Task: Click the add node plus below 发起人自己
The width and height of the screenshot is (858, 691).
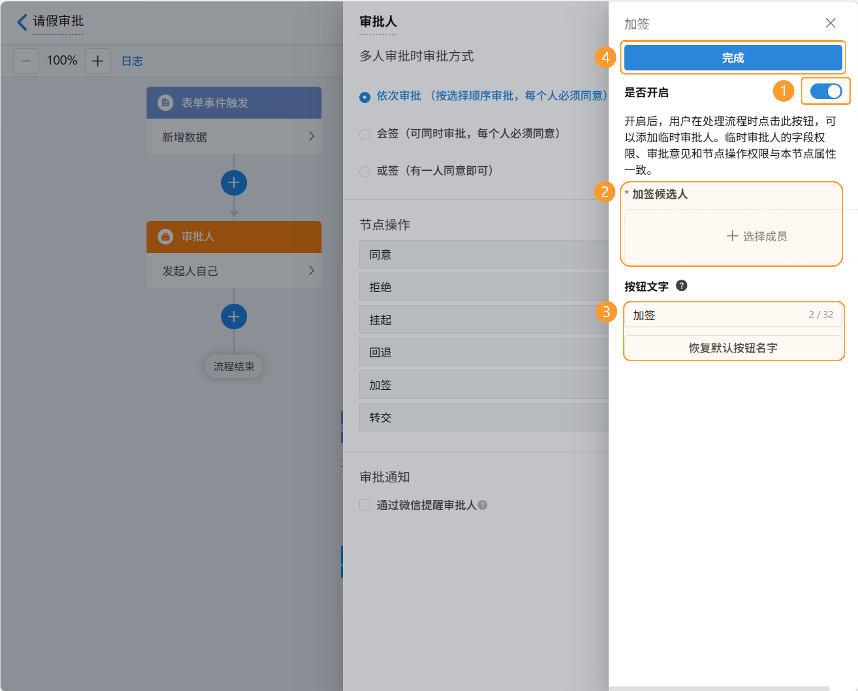Action: tap(234, 317)
